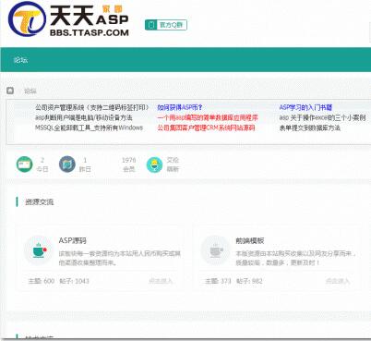
Task: Open newest member 艾松 profile
Action: click(173, 160)
